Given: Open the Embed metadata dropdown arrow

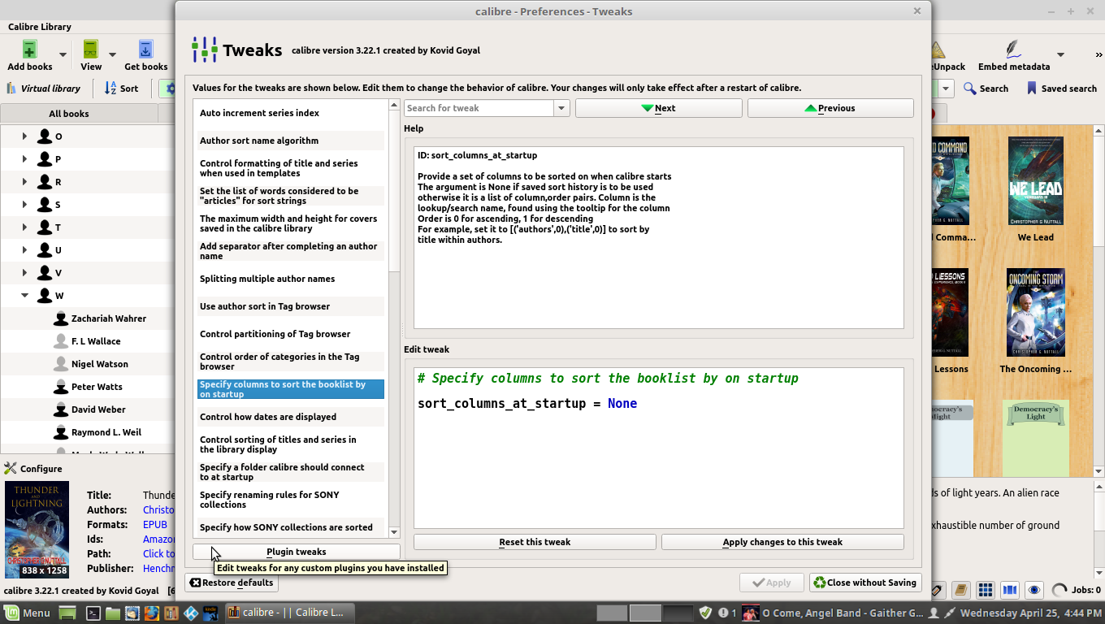Looking at the screenshot, I should pos(1060,54).
